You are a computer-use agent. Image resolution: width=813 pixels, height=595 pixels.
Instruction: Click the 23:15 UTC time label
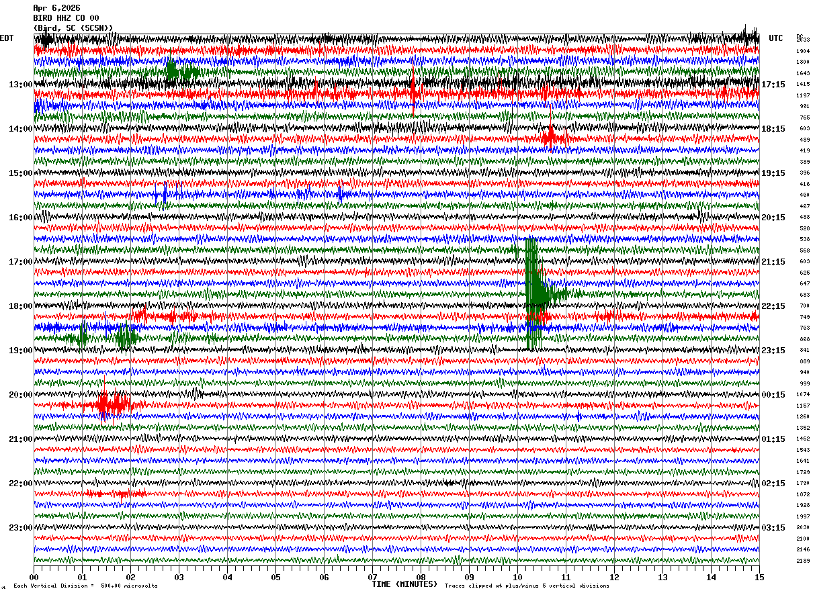point(773,351)
